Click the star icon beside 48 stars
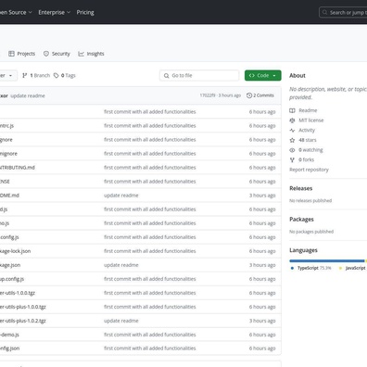 (x=292, y=140)
